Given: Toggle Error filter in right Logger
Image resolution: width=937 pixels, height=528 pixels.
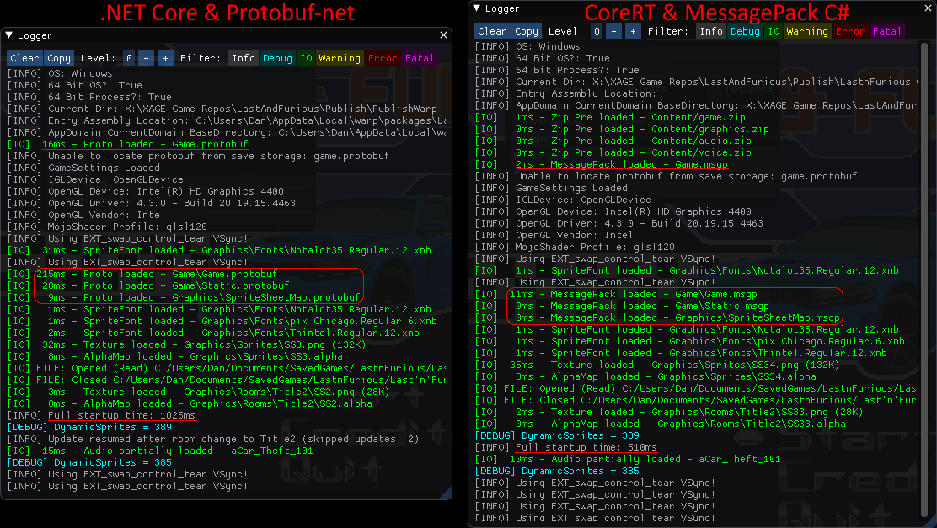Looking at the screenshot, I should [850, 31].
